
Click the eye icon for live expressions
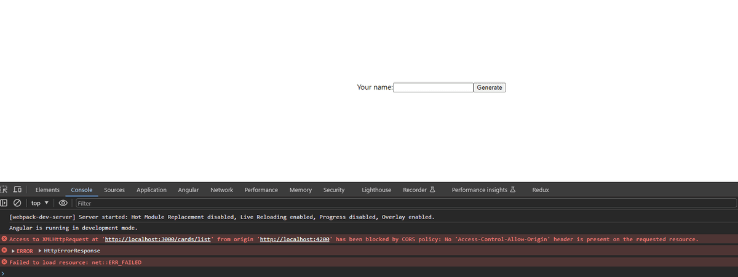point(63,203)
